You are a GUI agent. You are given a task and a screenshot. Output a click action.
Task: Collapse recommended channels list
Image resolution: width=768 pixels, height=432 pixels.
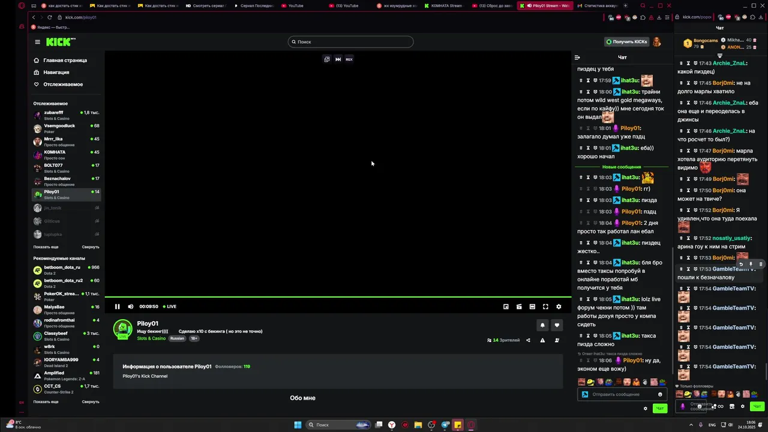91,402
